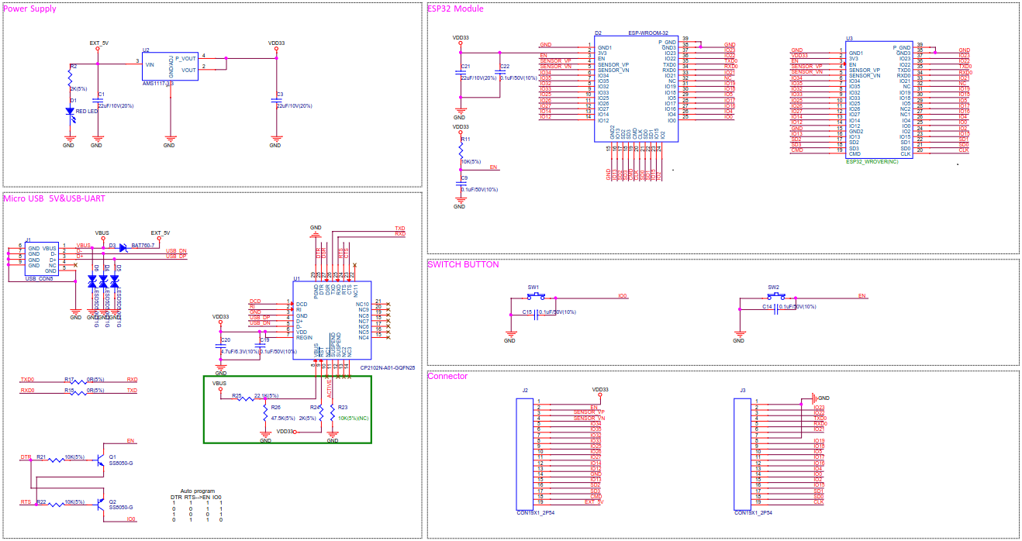Click the VBUS net label above D3
The image size is (1022, 541).
(x=101, y=233)
